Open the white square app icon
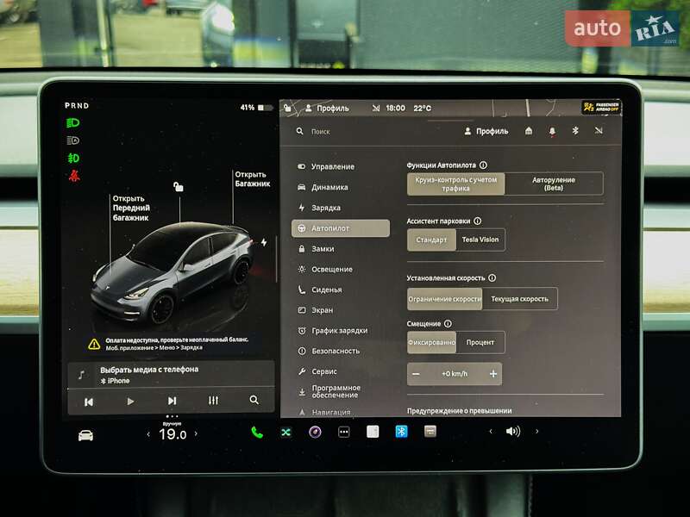690x517 pixels. (x=373, y=432)
